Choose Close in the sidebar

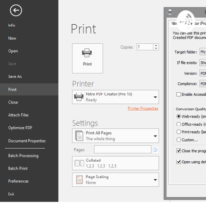pos(13,102)
